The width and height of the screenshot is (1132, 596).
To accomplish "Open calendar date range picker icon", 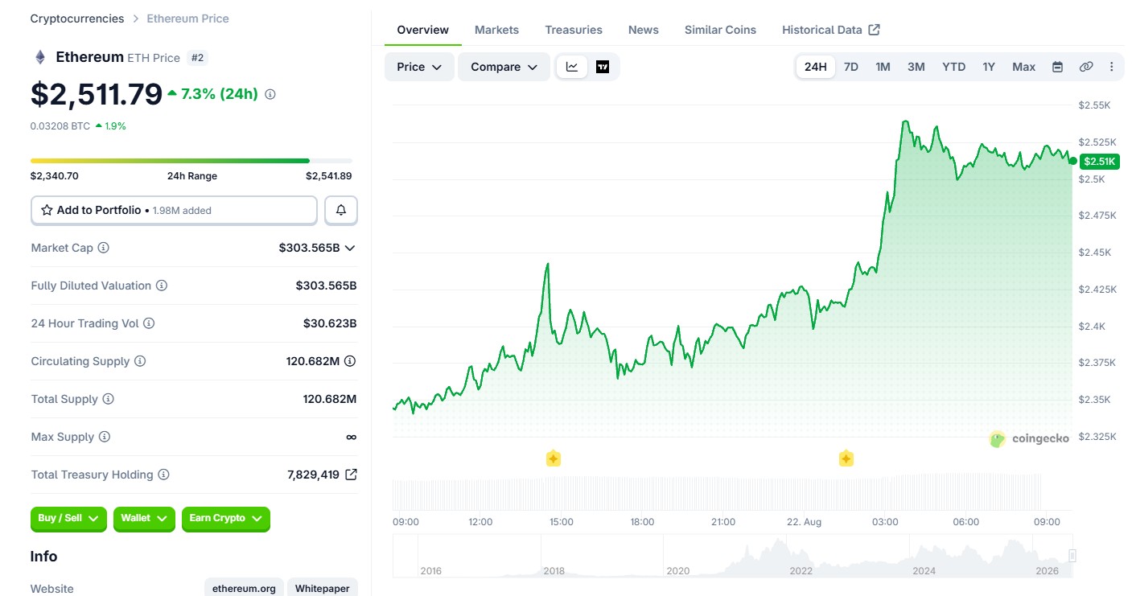I will [x=1057, y=67].
